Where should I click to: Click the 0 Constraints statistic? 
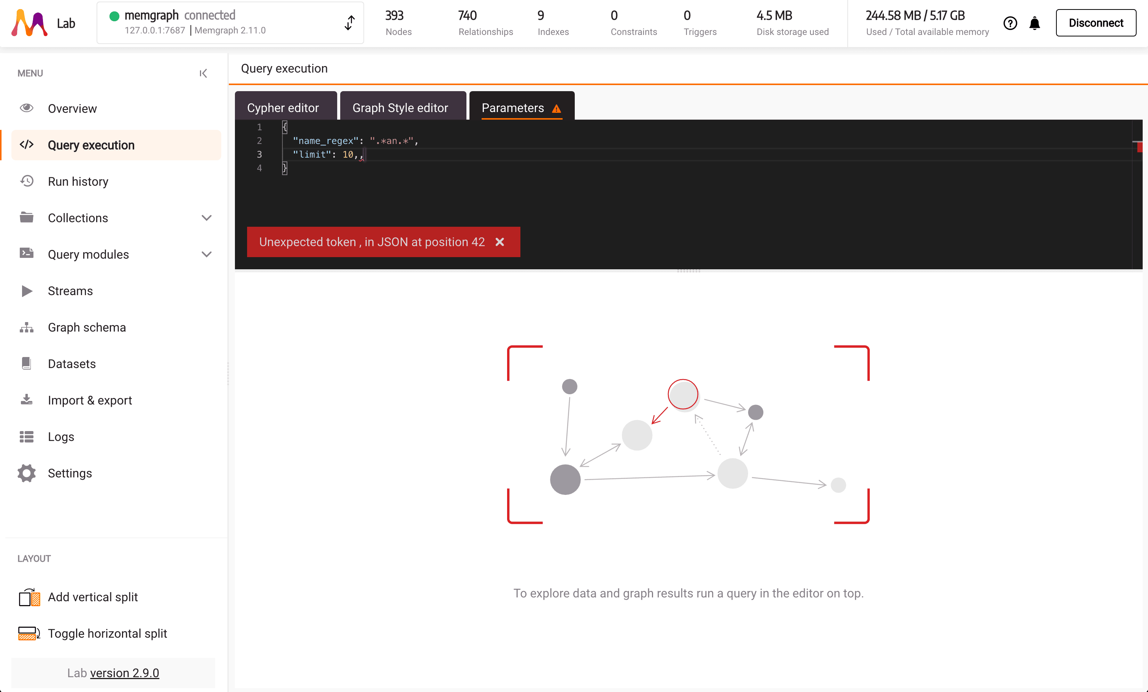pos(634,23)
